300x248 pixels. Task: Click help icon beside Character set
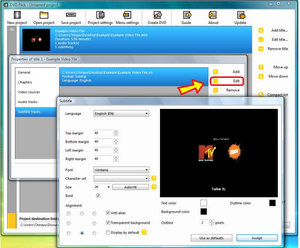click(154, 178)
